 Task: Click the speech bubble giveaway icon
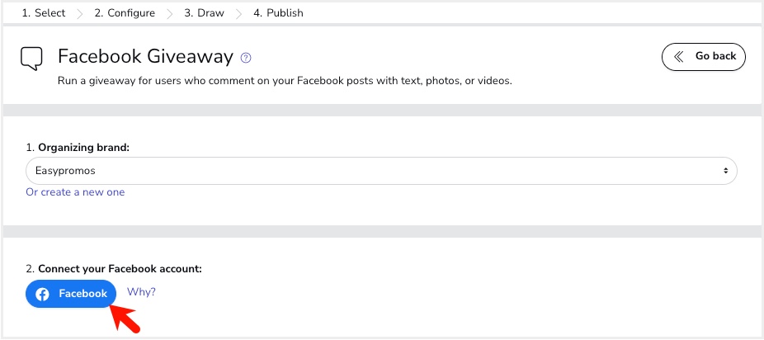coord(31,59)
